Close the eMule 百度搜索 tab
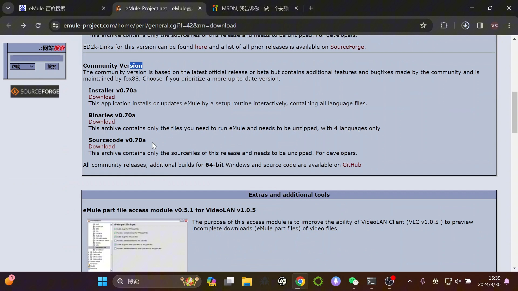 [x=104, y=8]
